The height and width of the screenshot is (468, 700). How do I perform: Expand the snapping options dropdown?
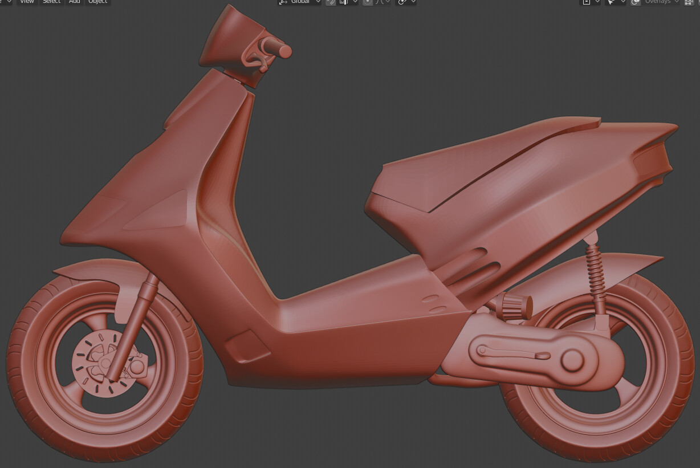(x=355, y=2)
